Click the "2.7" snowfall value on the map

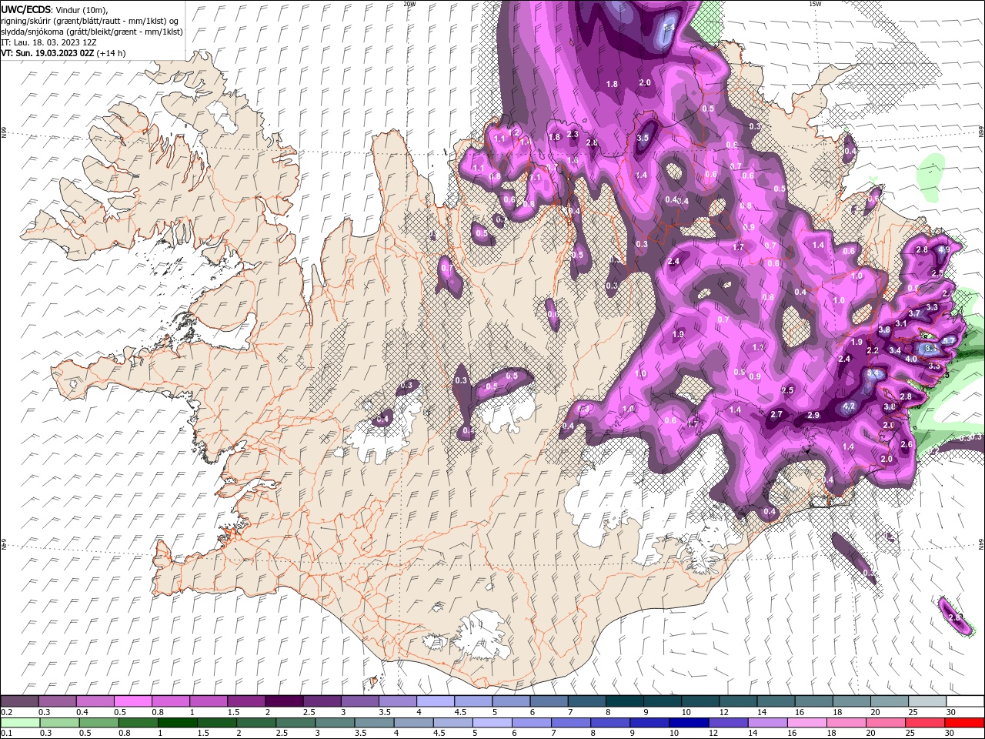tap(776, 414)
